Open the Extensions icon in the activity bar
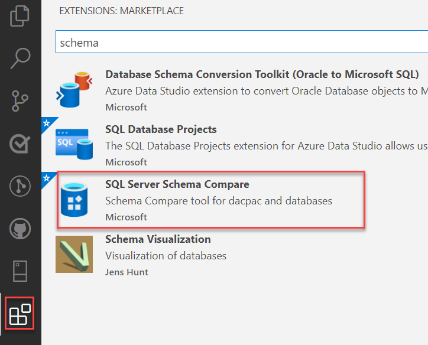Screen dimensions: 428x345 coord(20,313)
